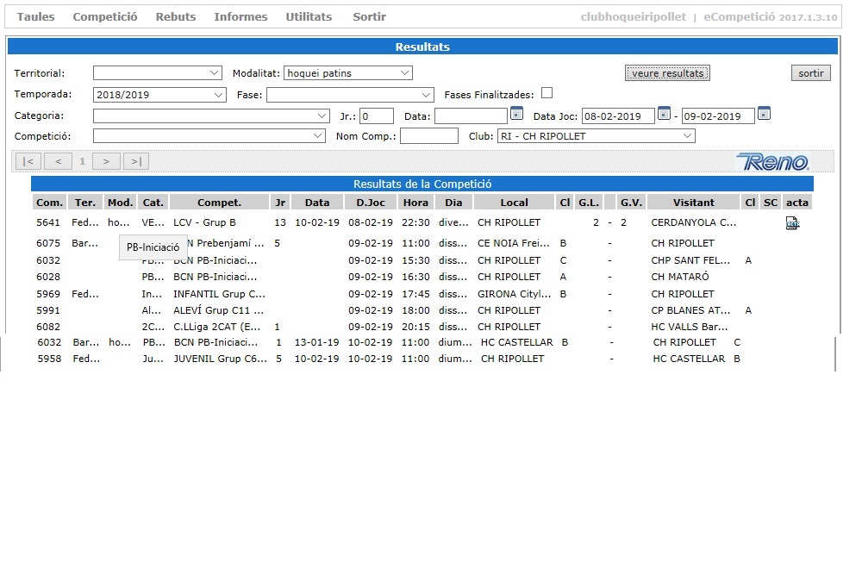Click HC VALLS Bar... visitant cell
The image size is (862, 581).
pos(690,327)
